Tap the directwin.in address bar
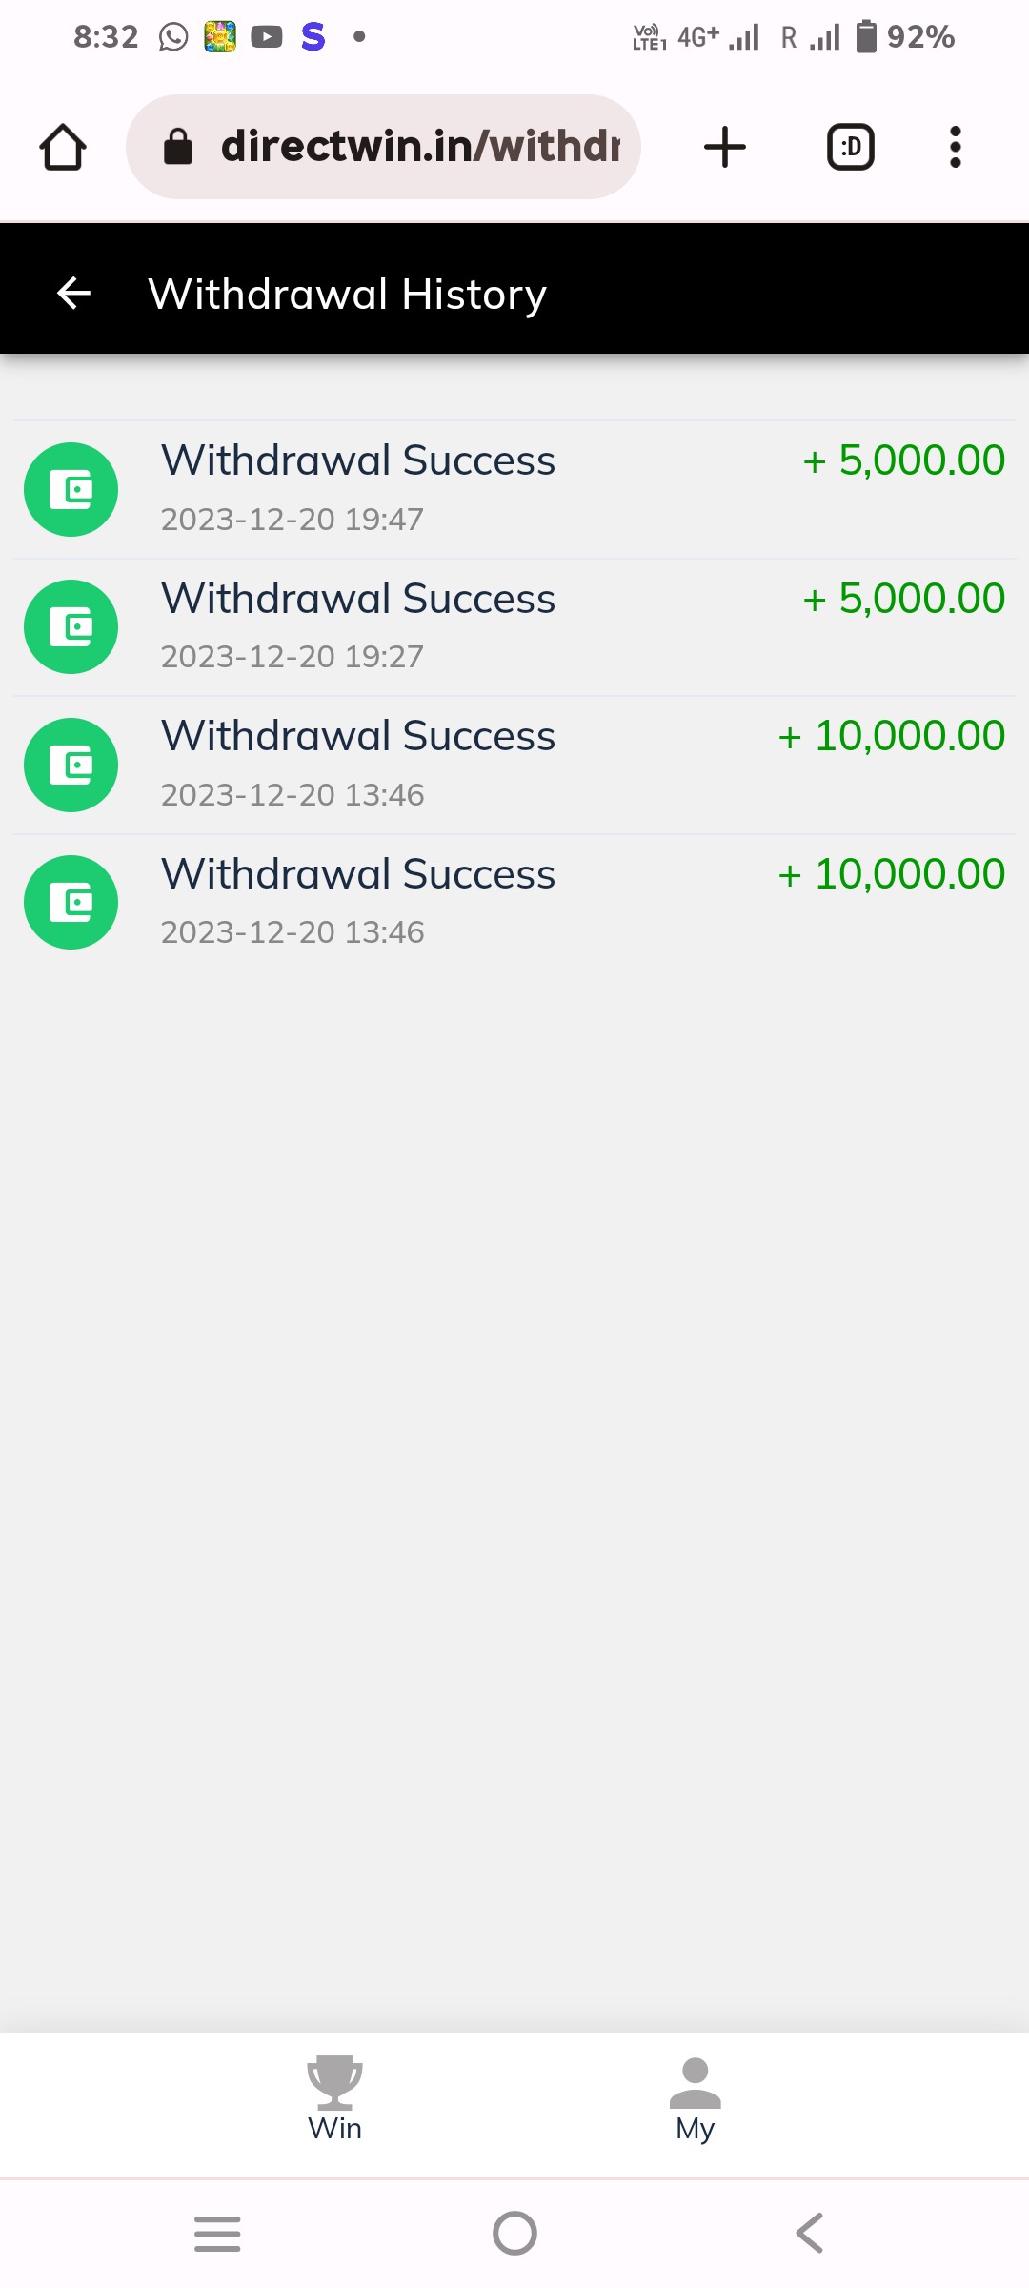This screenshot has width=1029, height=2288. pyautogui.click(x=419, y=147)
